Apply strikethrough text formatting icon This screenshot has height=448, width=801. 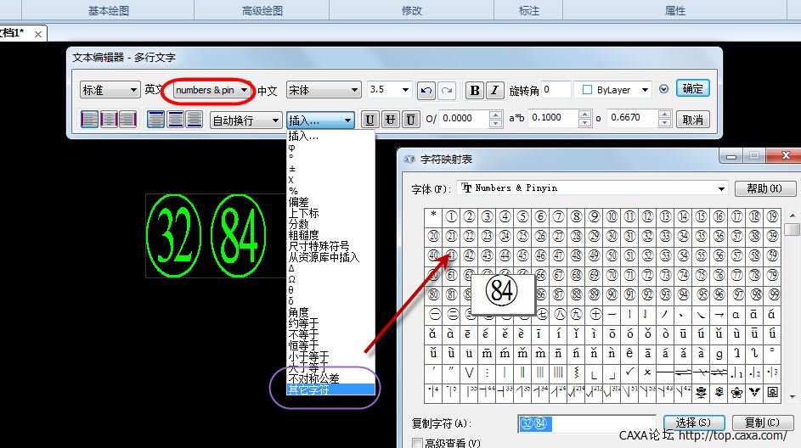click(x=390, y=120)
